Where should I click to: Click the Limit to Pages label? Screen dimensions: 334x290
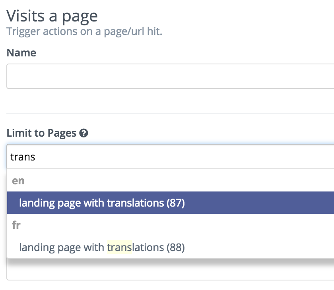[x=41, y=133]
